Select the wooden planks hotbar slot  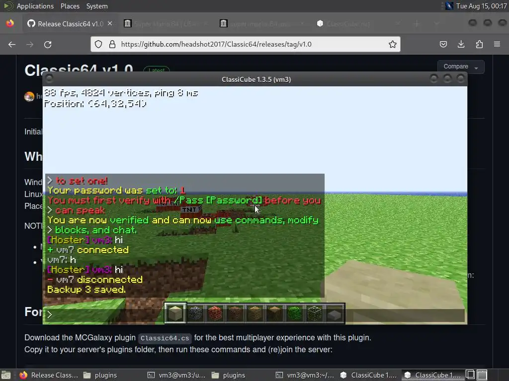255,314
